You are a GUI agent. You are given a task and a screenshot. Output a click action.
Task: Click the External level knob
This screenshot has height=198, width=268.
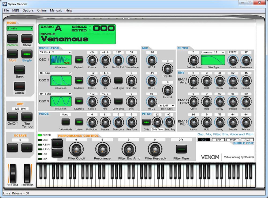point(167,90)
